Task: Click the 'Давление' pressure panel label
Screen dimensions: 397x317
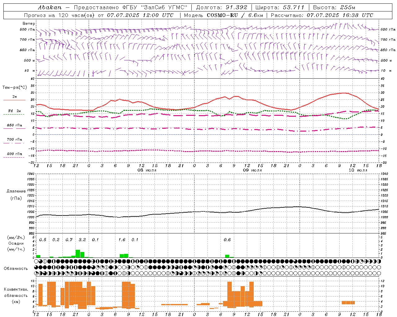Action: coord(16,191)
